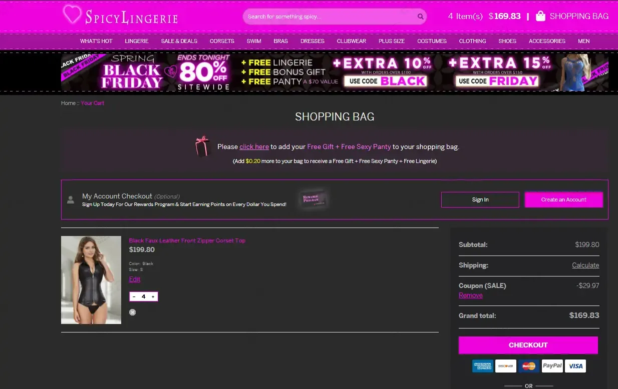The height and width of the screenshot is (389, 618).
Task: Remove the SALE coupon
Action: pos(471,295)
